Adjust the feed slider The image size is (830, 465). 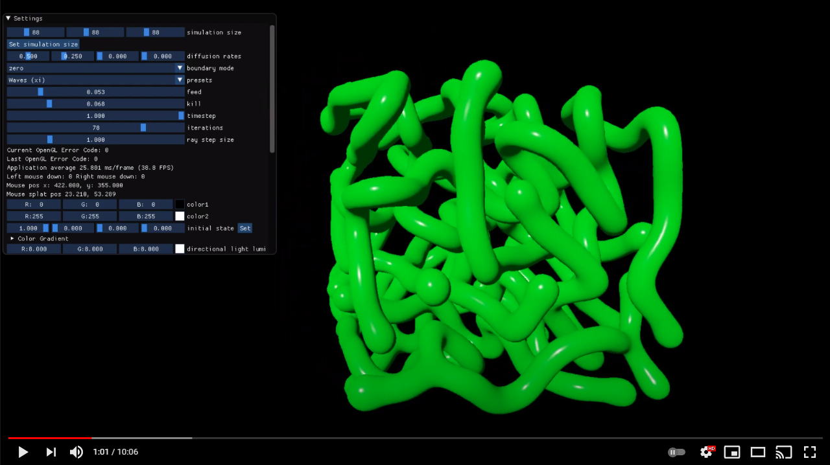95,92
